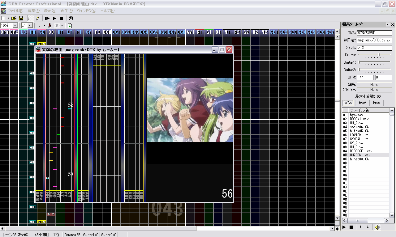The width and height of the screenshot is (396, 237).
Task: Click the grayed square tool icon
Action: point(57,25)
